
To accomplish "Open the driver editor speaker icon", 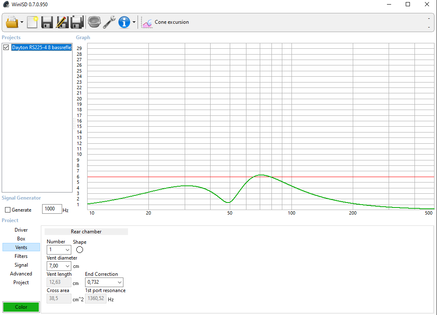I will 94,22.
